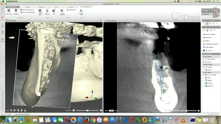221x124 pixels.
Task: Select the Color Mapping tool
Action: tap(62, 12)
